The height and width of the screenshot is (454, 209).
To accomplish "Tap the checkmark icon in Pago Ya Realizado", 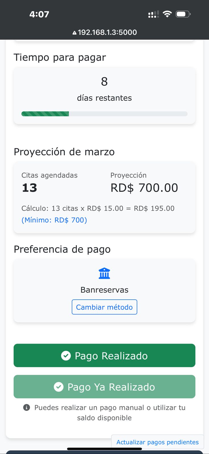I will click(59, 387).
